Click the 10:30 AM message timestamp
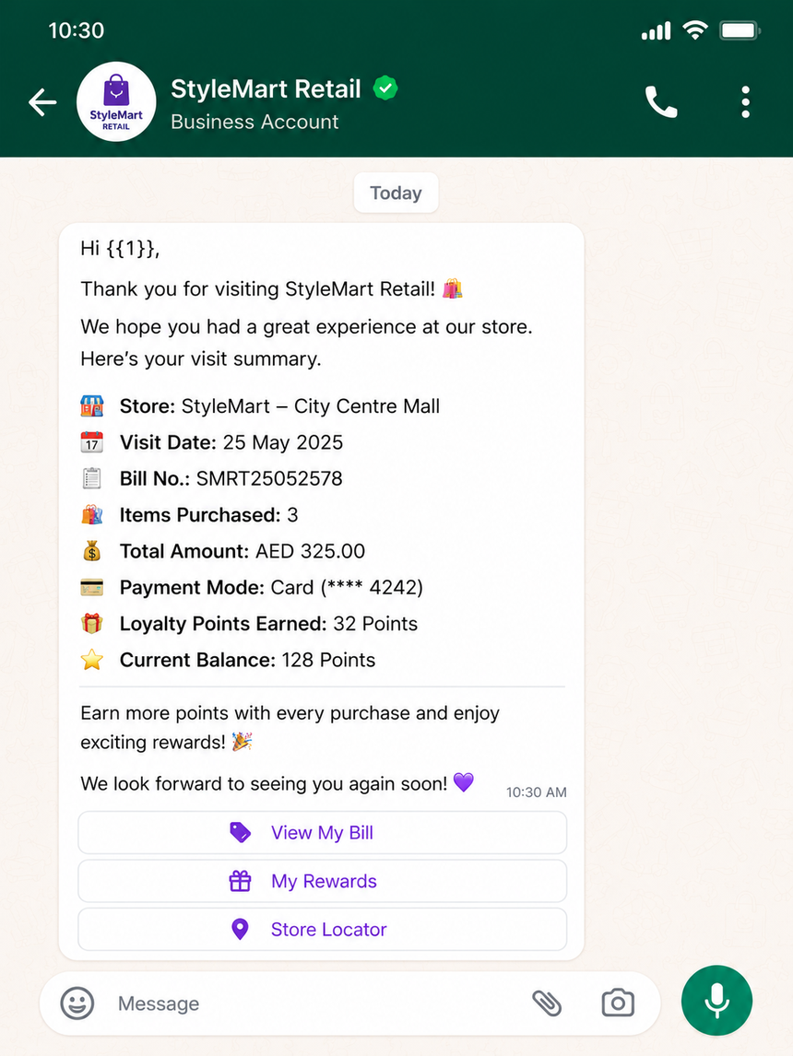Image resolution: width=793 pixels, height=1056 pixels. [537, 792]
